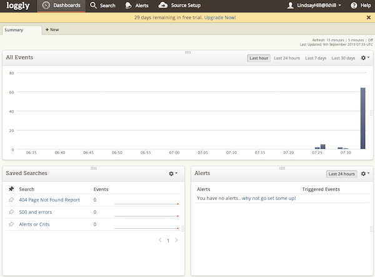Add a new dashboard tab with + New
This screenshot has height=277, width=375.
[52, 29]
